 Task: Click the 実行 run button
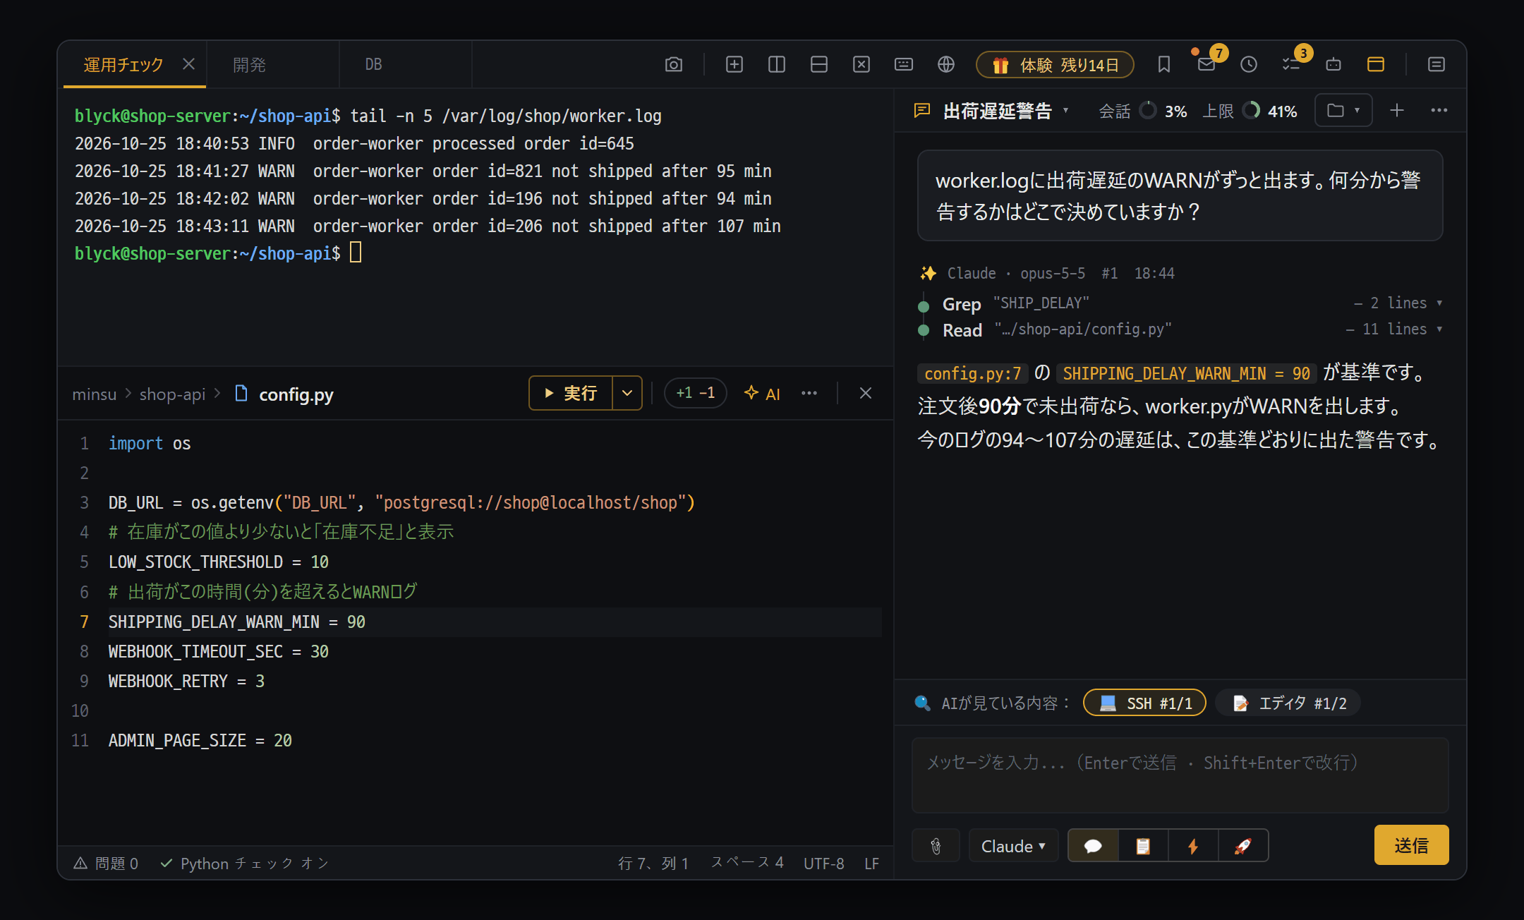pyautogui.click(x=571, y=393)
